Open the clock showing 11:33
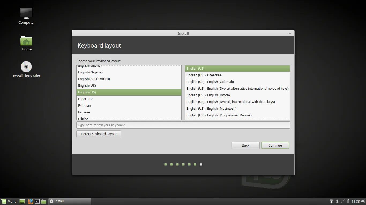Viewport: 366px width, 205px height. point(356,201)
